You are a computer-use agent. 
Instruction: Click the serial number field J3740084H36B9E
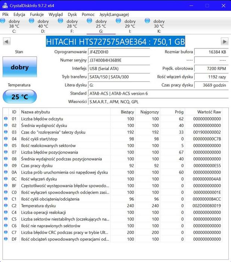119,60
